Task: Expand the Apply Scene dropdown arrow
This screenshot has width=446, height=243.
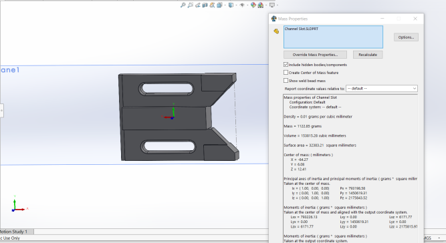Action: tap(266, 5)
